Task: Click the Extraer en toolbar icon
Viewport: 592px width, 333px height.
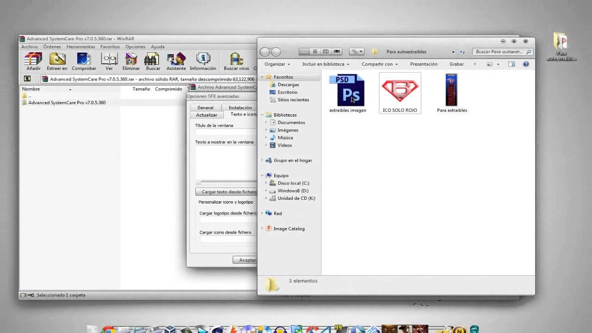Action: point(57,62)
